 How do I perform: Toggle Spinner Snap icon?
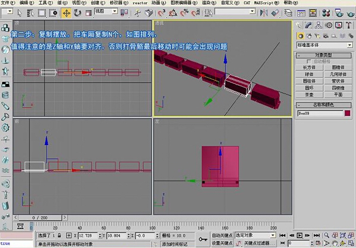[x=196, y=13]
